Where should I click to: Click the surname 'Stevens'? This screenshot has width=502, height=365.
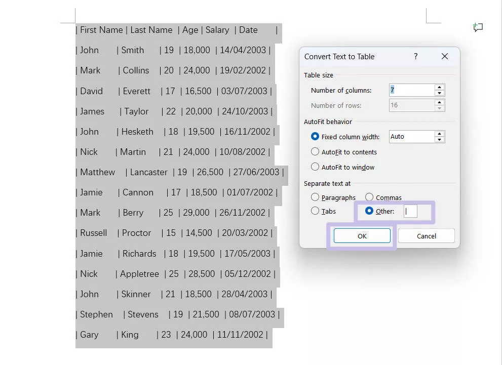[x=143, y=314]
